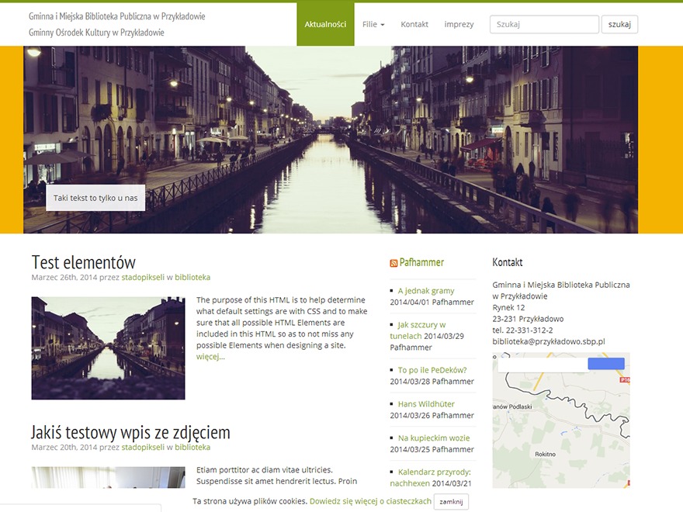Open 'Dowiedz się więcej o ciasteczkach' link
The height and width of the screenshot is (512, 683).
(x=370, y=501)
